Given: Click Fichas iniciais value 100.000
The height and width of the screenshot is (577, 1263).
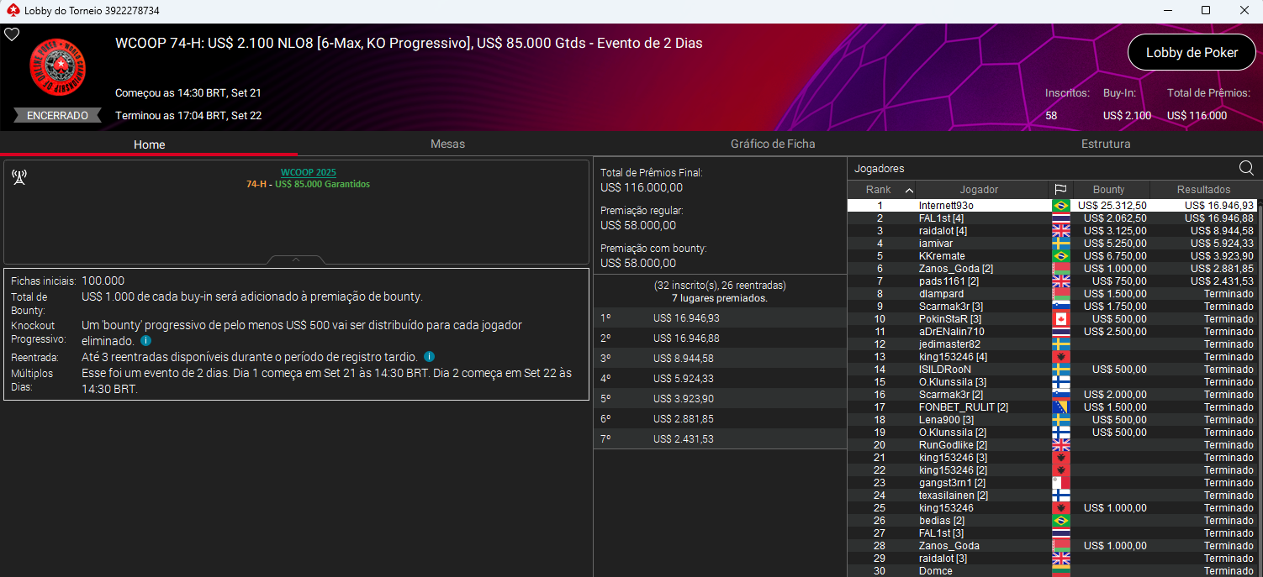Looking at the screenshot, I should tap(103, 281).
